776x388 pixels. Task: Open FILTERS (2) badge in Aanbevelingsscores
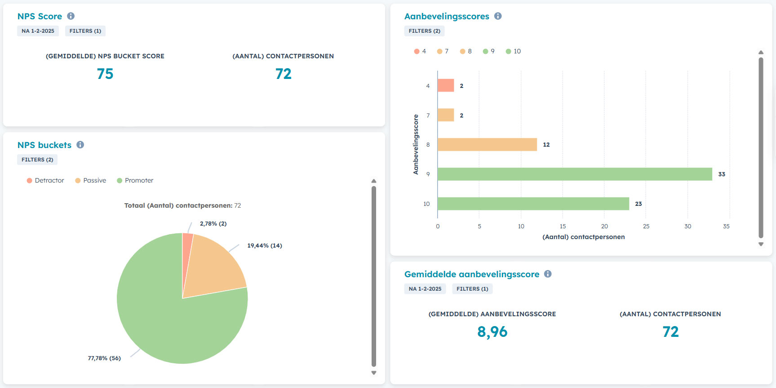[424, 31]
